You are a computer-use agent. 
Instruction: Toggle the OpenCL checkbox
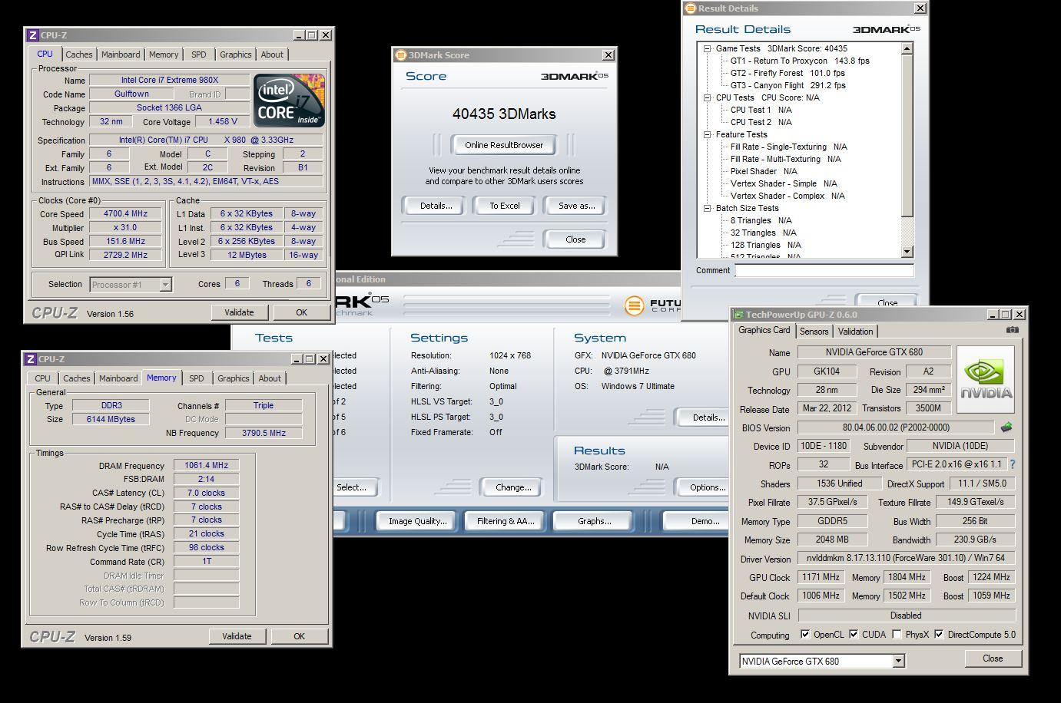pos(805,635)
